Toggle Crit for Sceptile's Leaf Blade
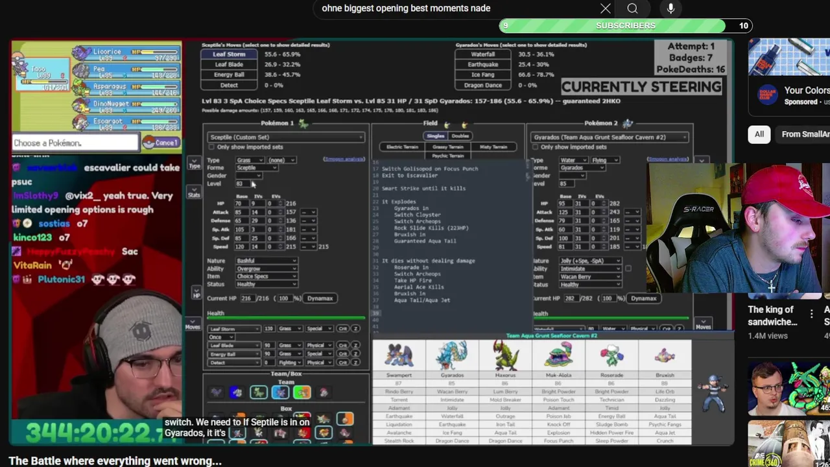The image size is (830, 467). click(343, 345)
